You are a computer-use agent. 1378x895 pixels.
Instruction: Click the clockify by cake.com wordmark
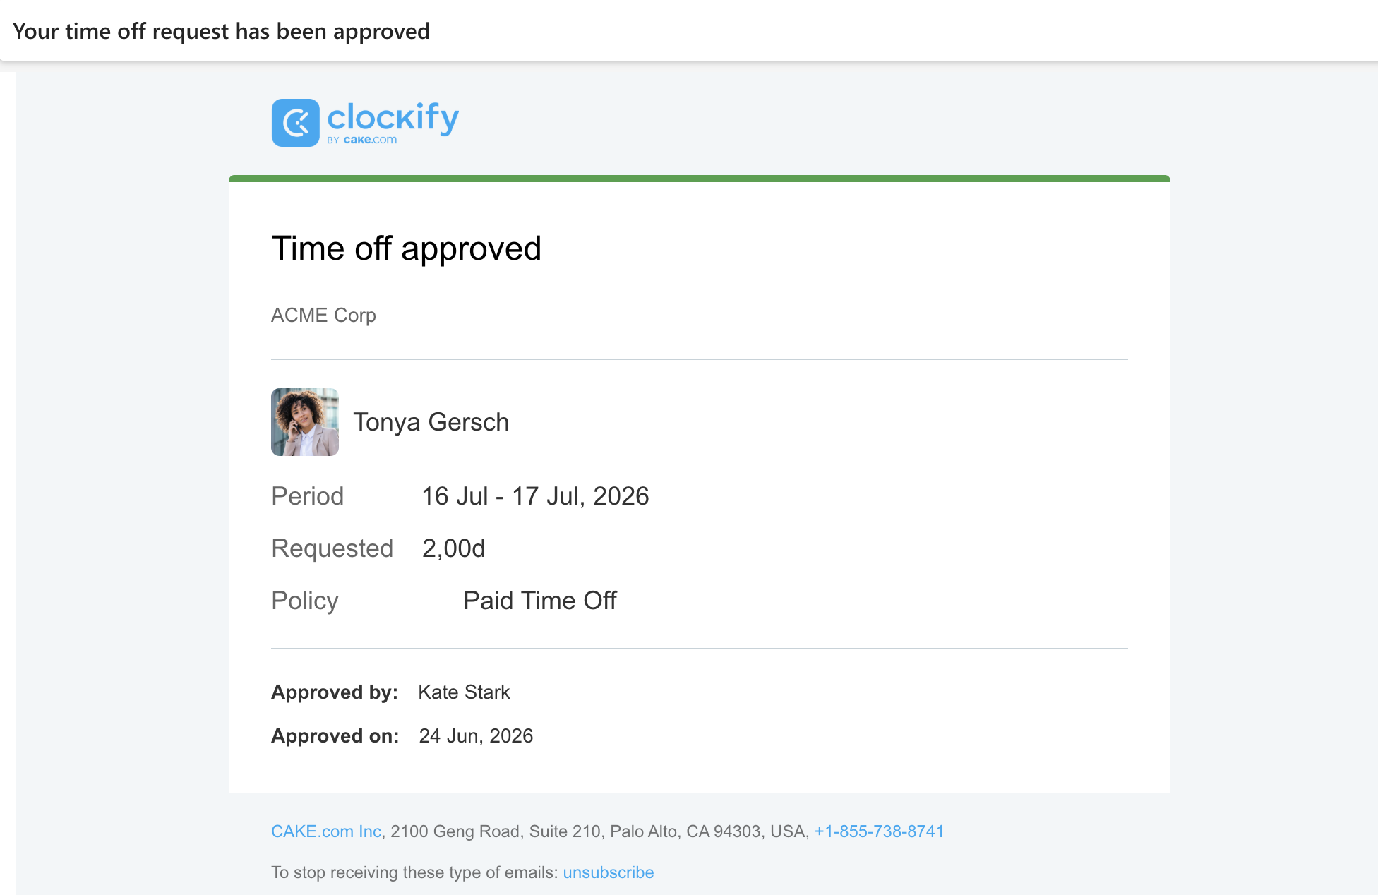[x=393, y=123]
